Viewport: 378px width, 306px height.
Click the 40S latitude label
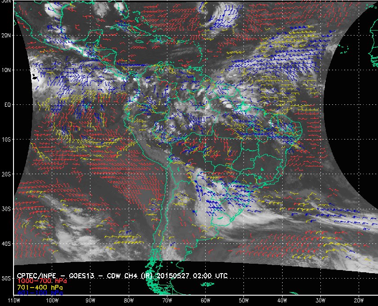(x=6, y=243)
